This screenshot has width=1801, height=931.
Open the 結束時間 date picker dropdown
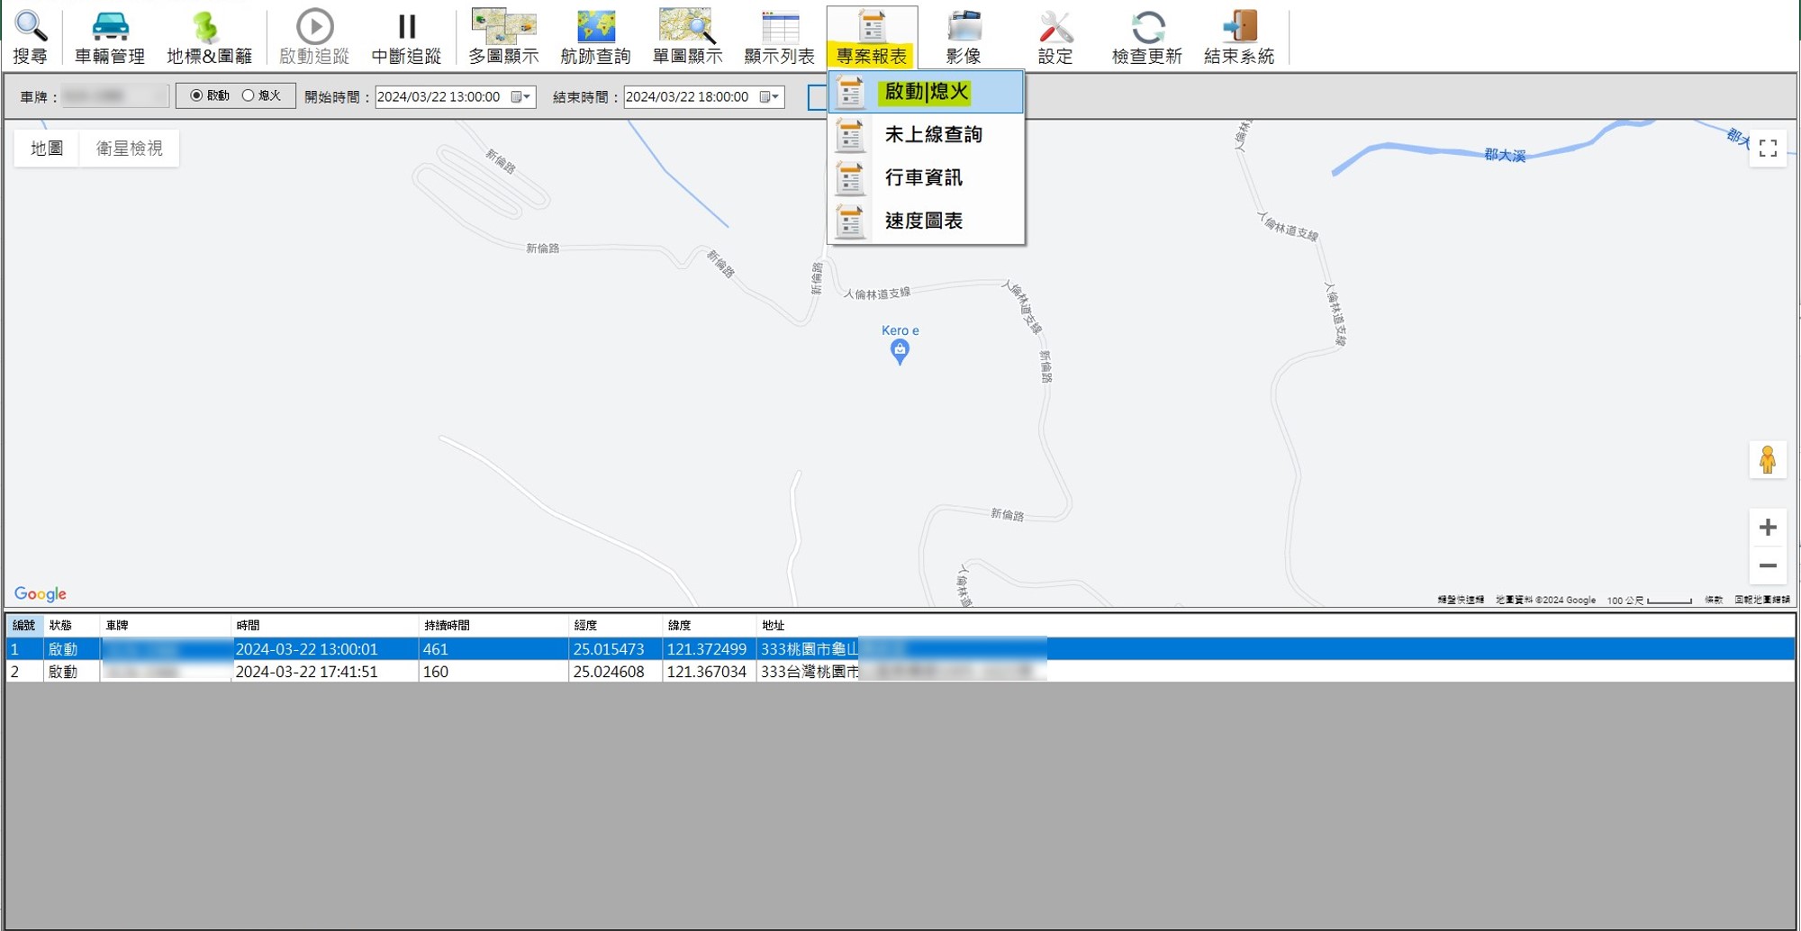pos(770,96)
